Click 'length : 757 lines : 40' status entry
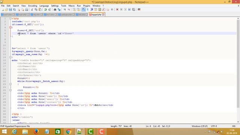 (x=121, y=126)
